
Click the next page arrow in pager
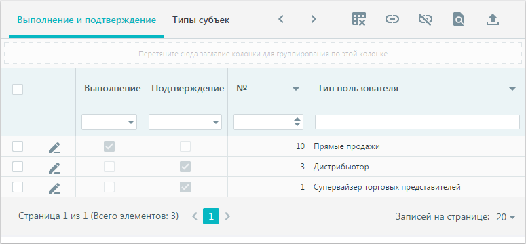(227, 216)
